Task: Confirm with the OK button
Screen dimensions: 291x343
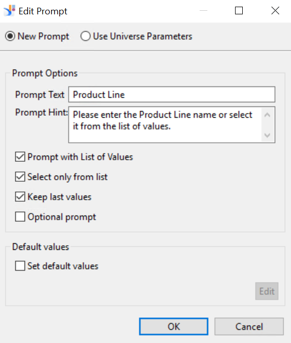Action: tap(173, 327)
